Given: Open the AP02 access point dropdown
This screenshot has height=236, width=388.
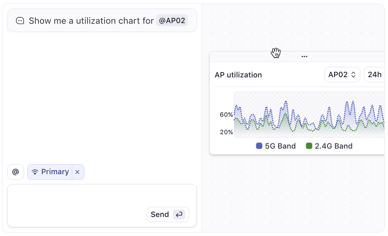Looking at the screenshot, I should click(342, 75).
